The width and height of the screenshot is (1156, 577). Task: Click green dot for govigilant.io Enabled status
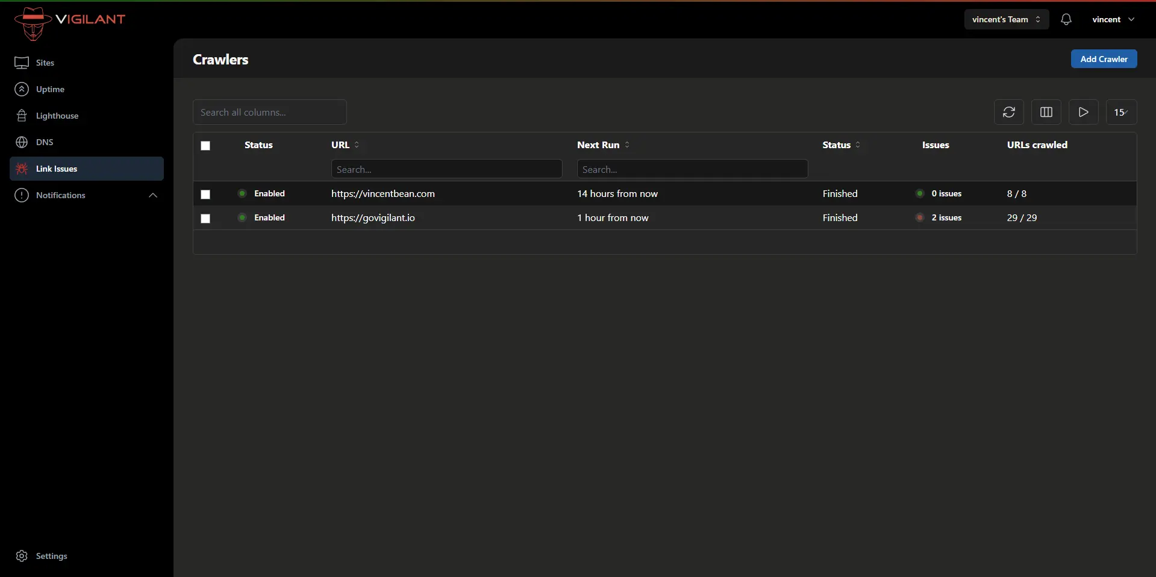pyautogui.click(x=242, y=217)
